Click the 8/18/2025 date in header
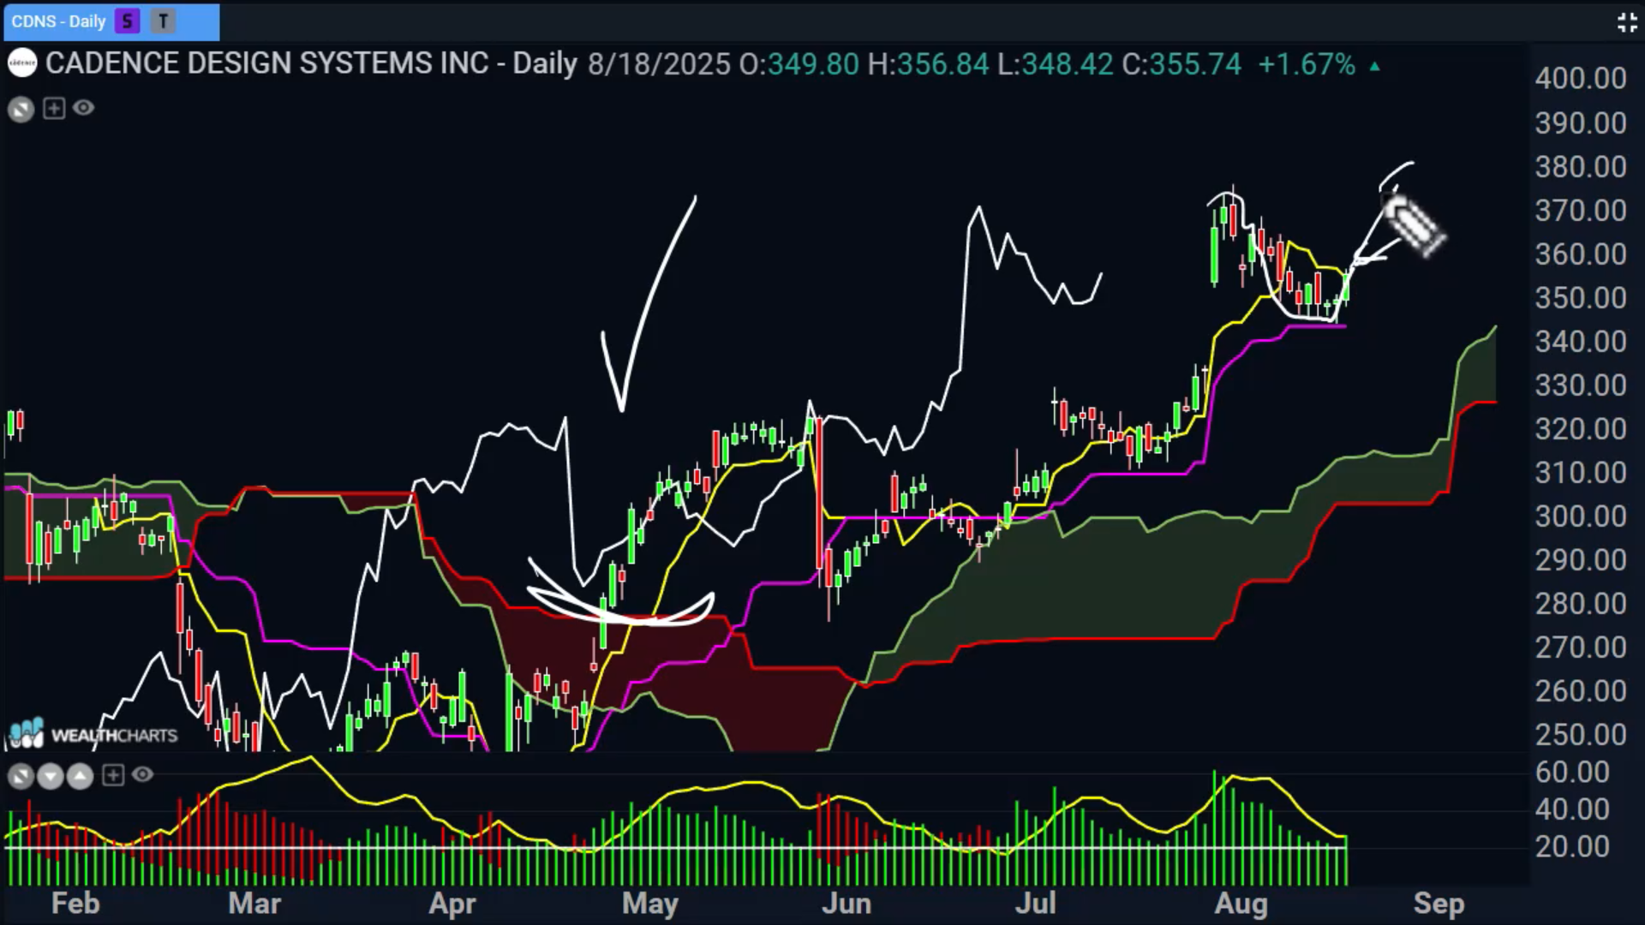 (x=659, y=64)
